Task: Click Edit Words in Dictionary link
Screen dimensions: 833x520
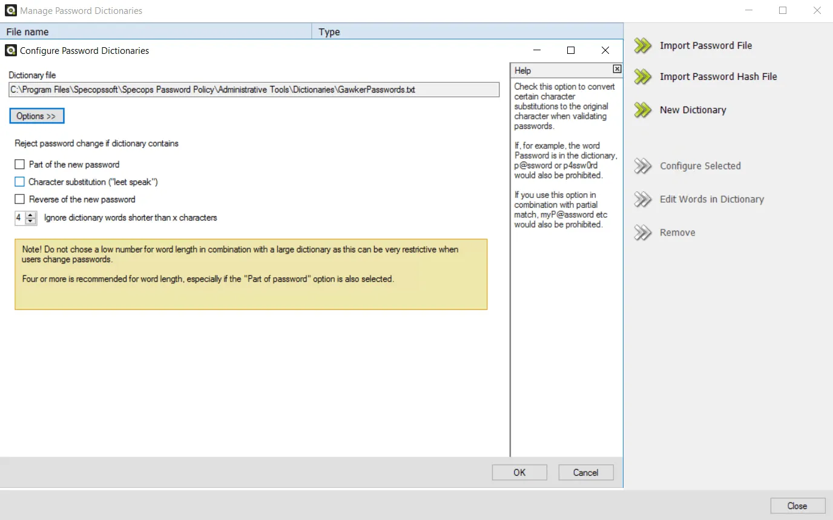Action: pyautogui.click(x=712, y=199)
